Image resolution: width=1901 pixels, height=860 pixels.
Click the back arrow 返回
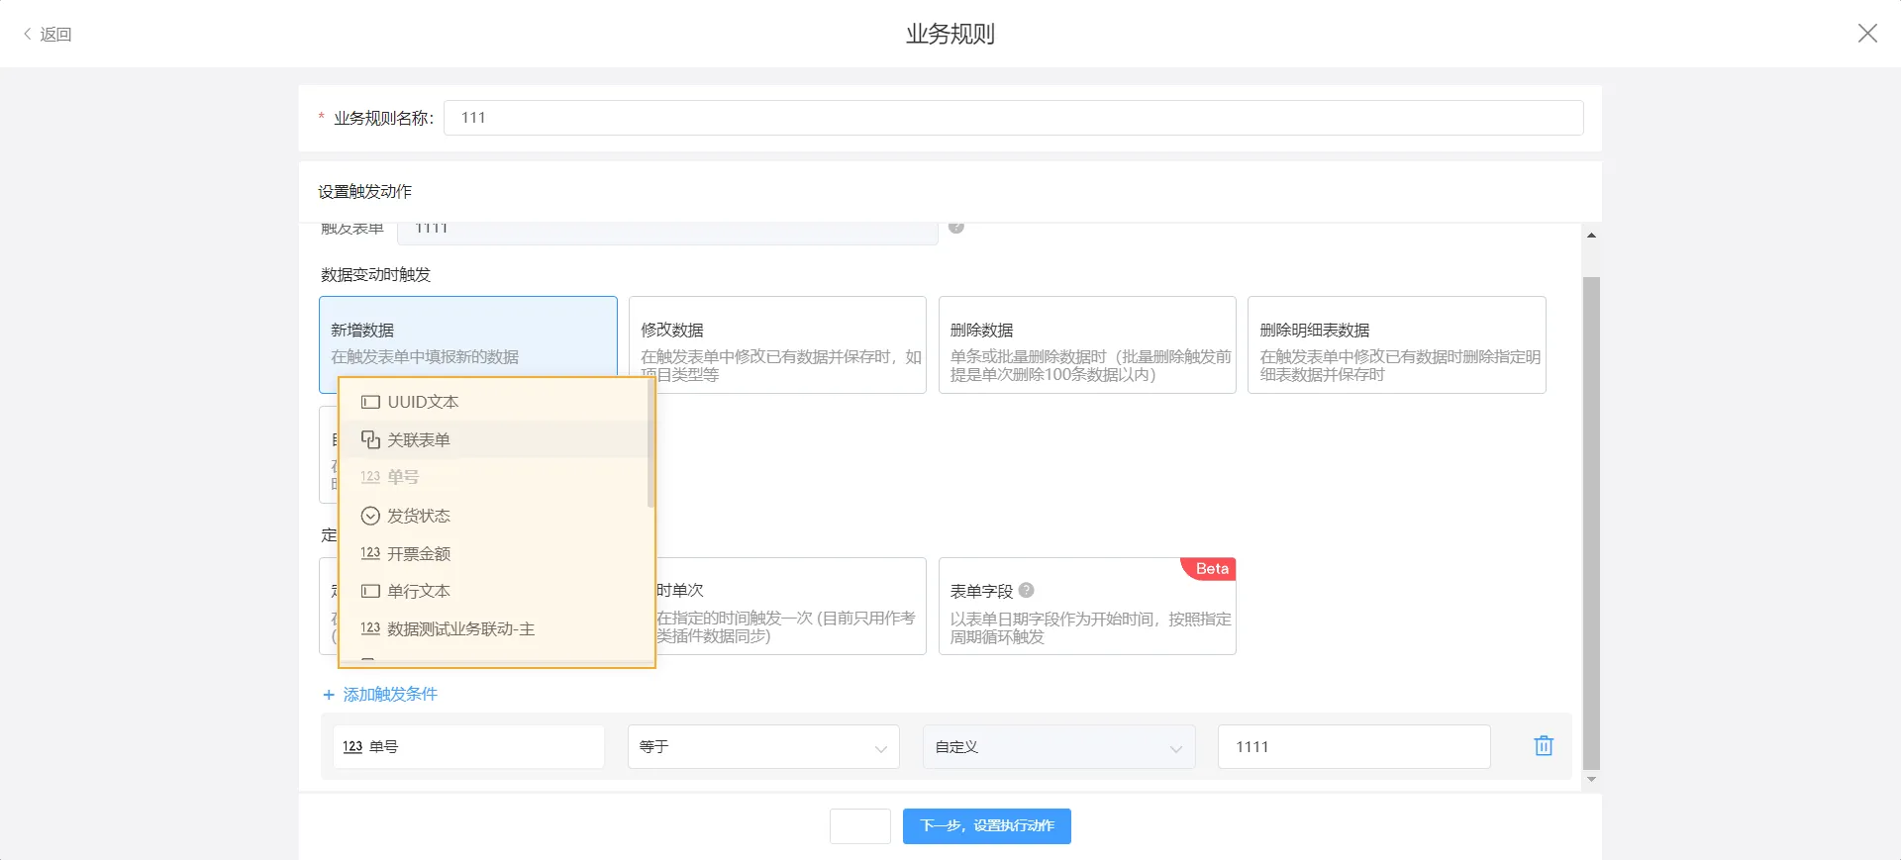pyautogui.click(x=48, y=35)
